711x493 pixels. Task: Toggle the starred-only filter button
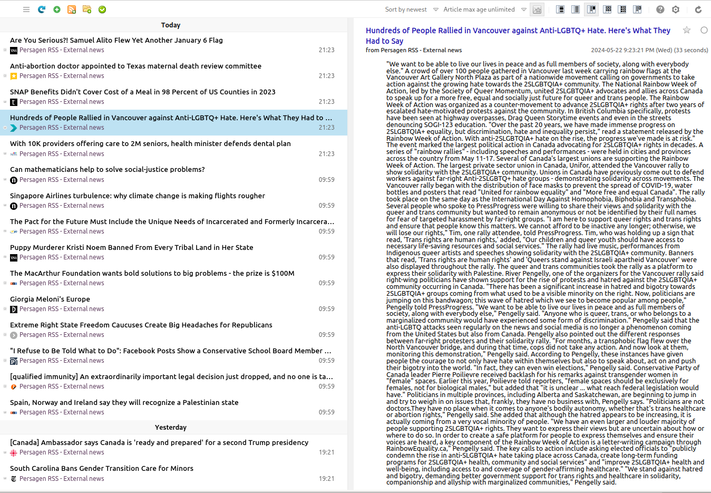coord(537,9)
